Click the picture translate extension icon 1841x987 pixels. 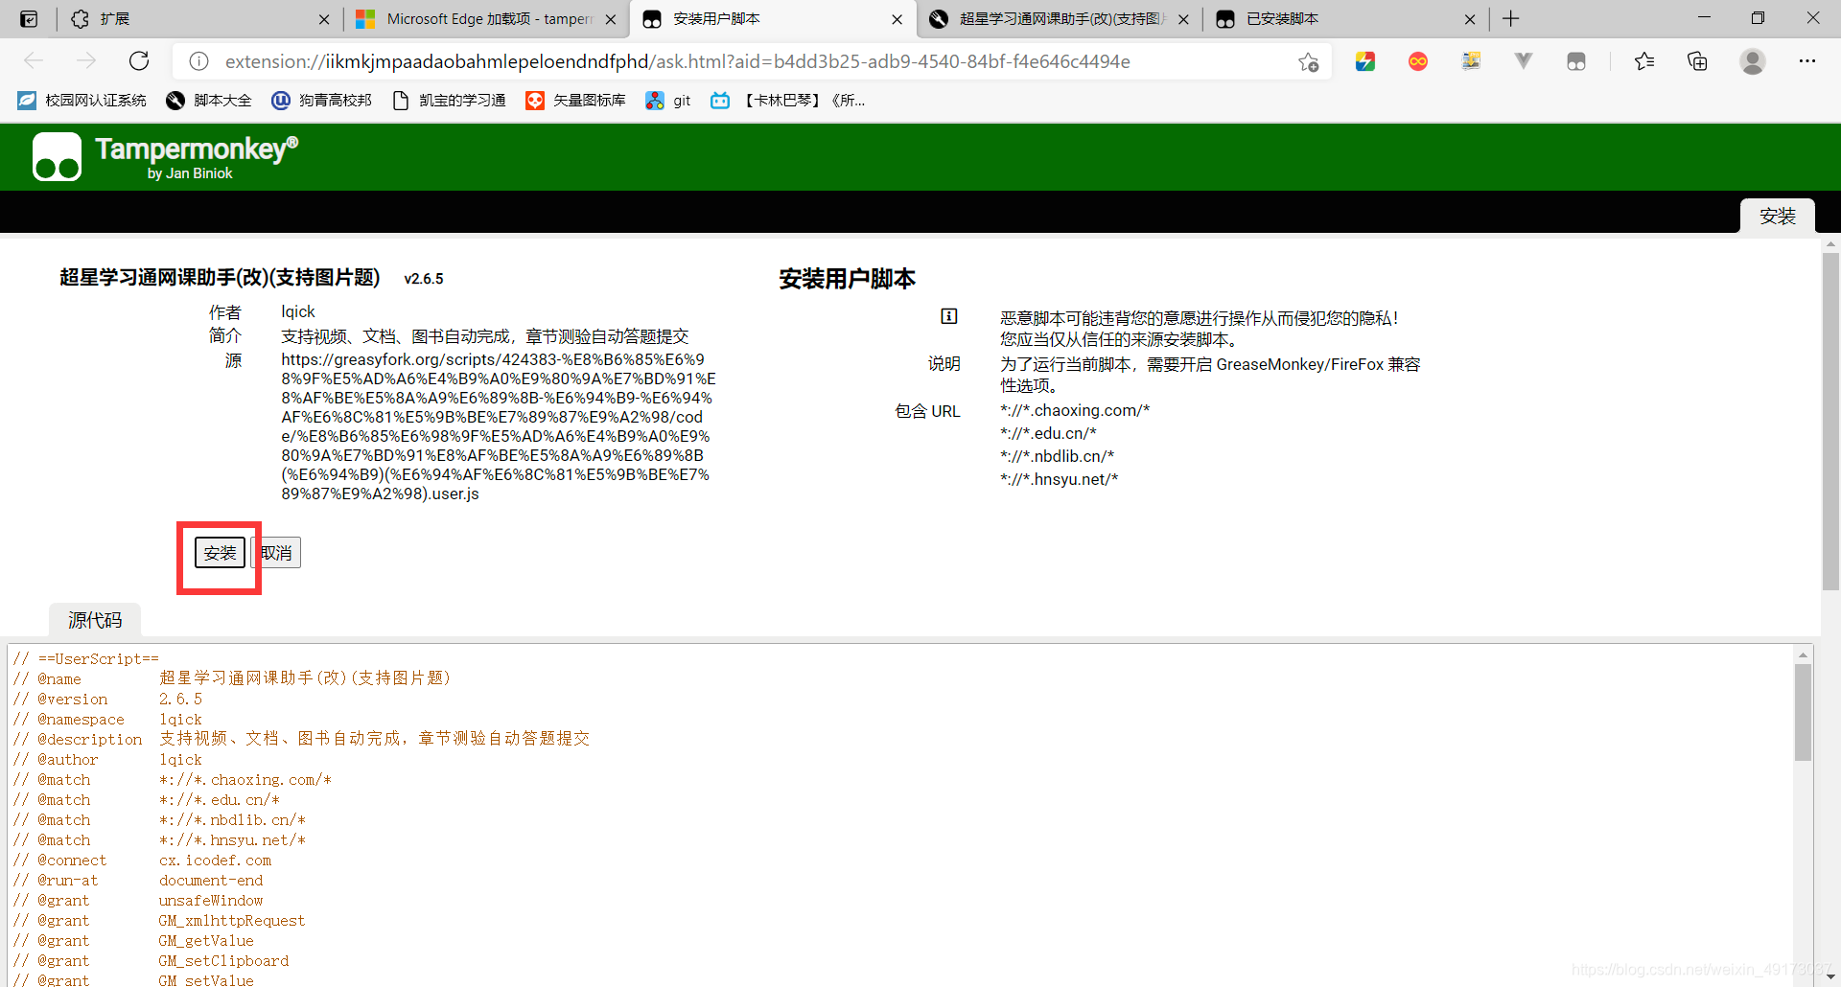1471,61
